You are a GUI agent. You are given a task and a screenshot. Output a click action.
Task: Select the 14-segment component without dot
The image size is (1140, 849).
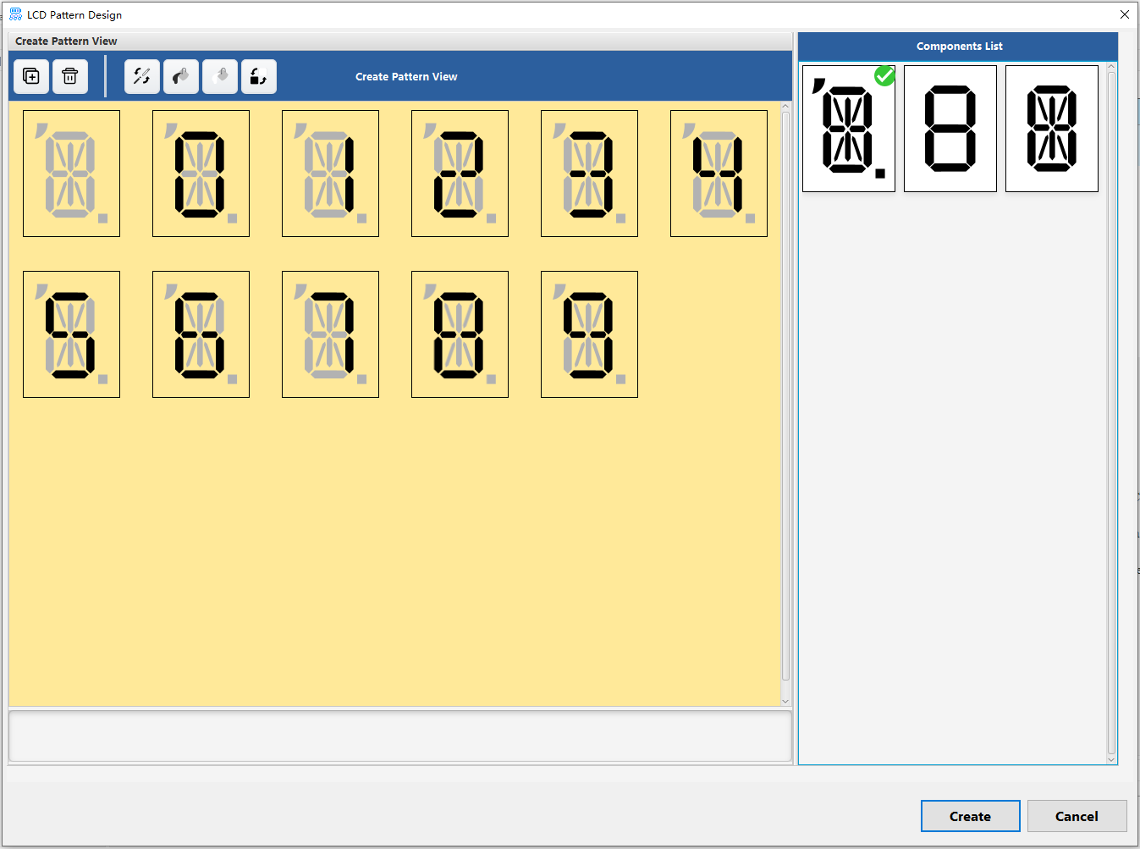1051,129
